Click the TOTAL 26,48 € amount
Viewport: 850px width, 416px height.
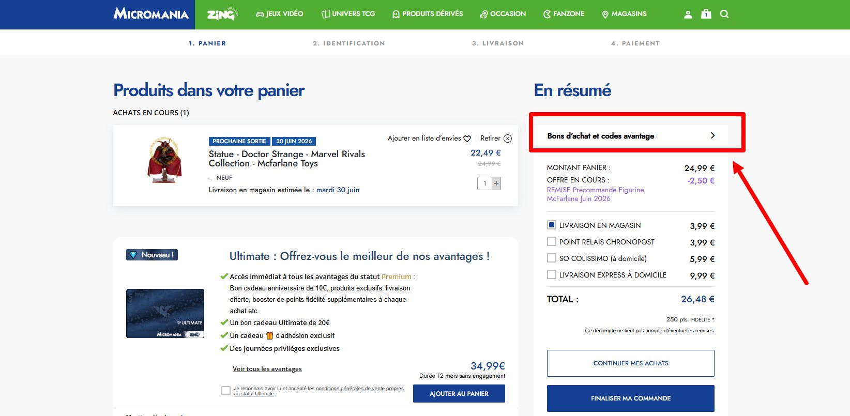697,299
